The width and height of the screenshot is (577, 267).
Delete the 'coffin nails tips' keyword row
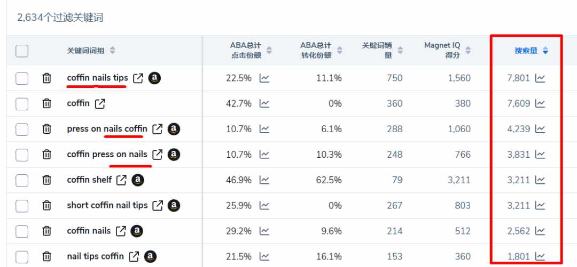coord(46,78)
